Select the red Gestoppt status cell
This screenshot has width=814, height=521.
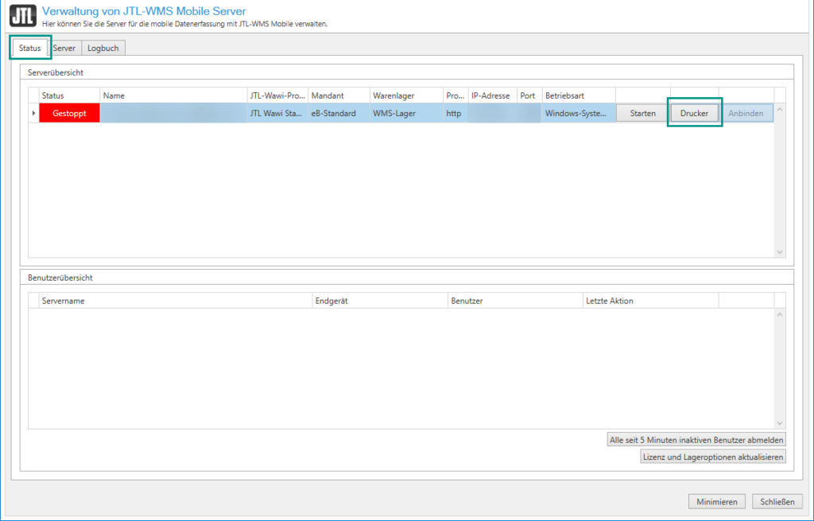(69, 114)
